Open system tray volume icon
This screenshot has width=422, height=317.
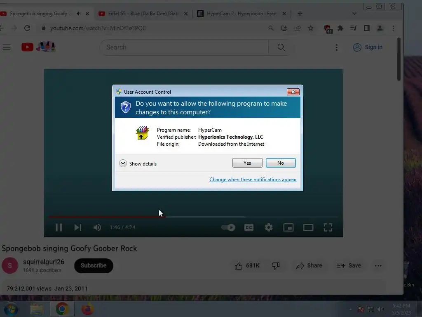pyautogui.click(x=380, y=309)
